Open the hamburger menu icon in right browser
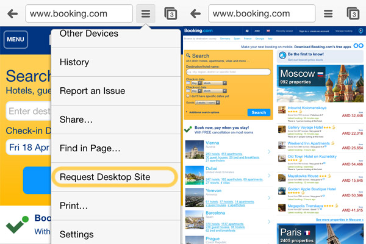This screenshot has height=244, width=366. pos(328,14)
